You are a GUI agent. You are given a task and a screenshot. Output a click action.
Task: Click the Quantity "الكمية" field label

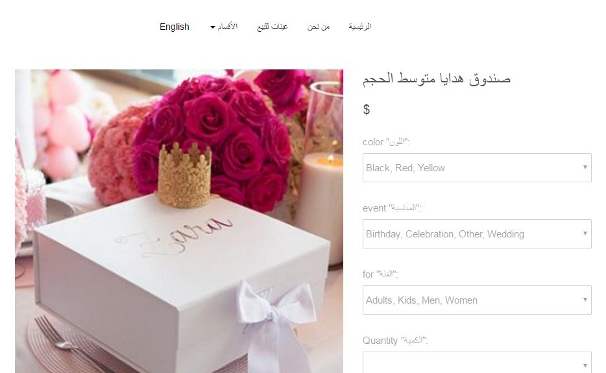pos(395,340)
